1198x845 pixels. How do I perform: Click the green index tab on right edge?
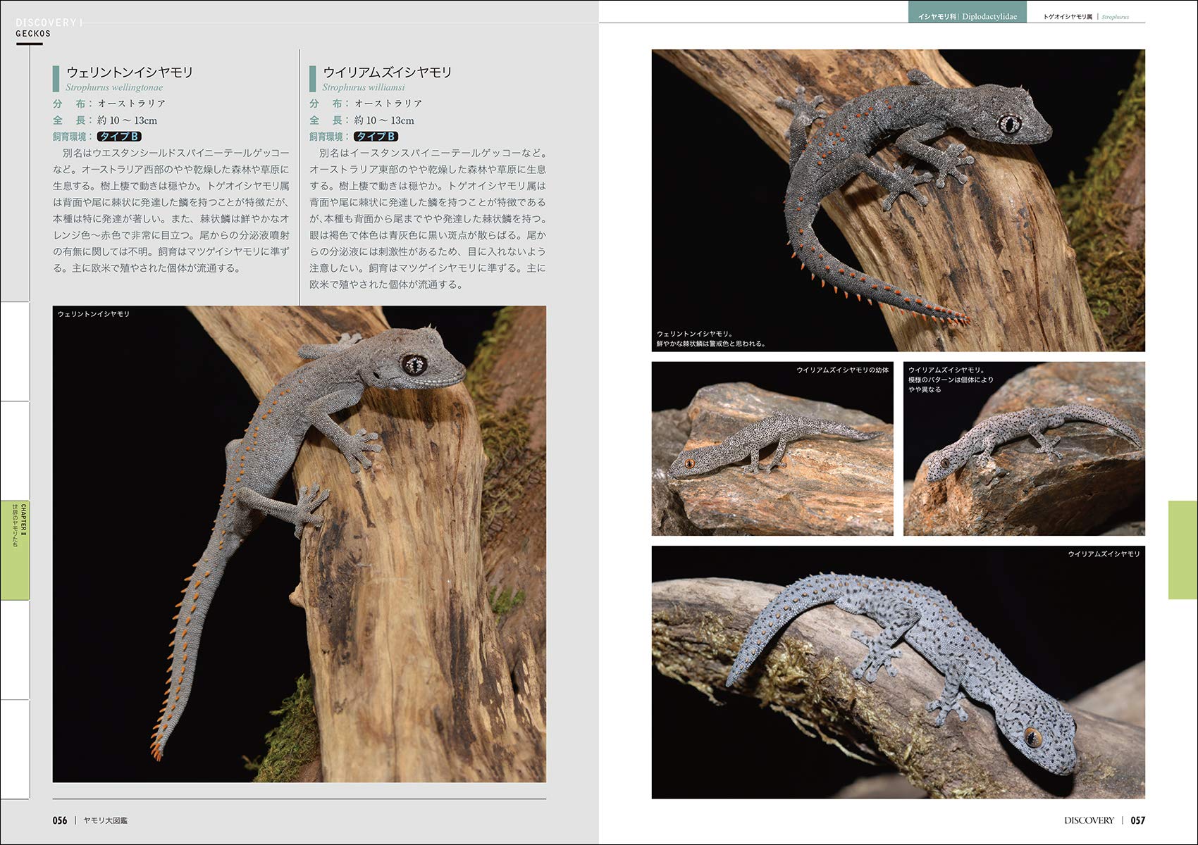click(x=1183, y=550)
